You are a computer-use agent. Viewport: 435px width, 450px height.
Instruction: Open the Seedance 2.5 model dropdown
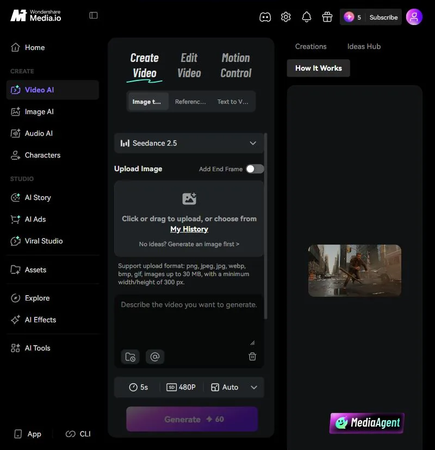[x=189, y=143]
